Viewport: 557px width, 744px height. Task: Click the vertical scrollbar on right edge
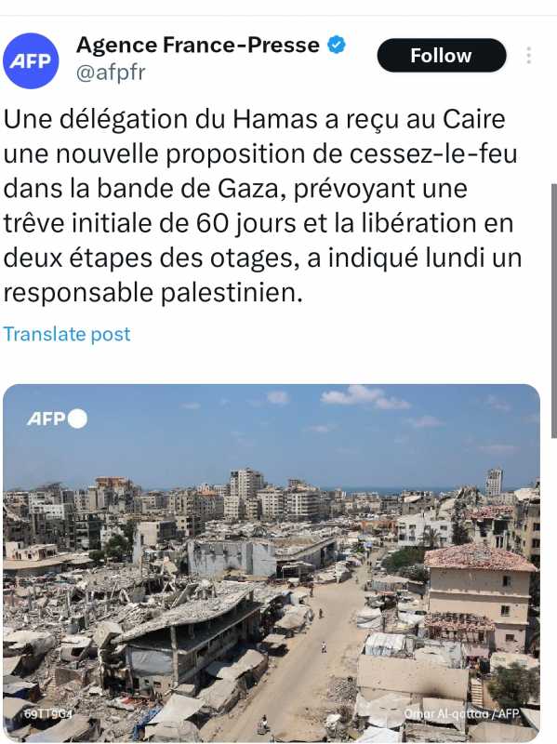click(x=553, y=311)
